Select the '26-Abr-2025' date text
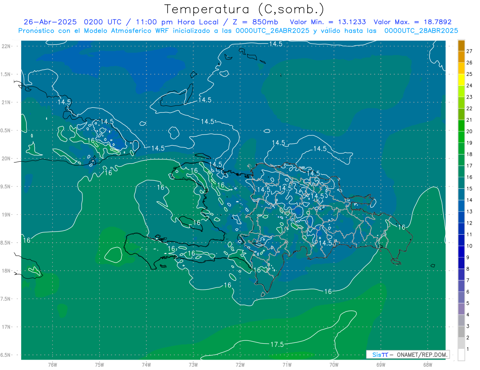 point(50,22)
